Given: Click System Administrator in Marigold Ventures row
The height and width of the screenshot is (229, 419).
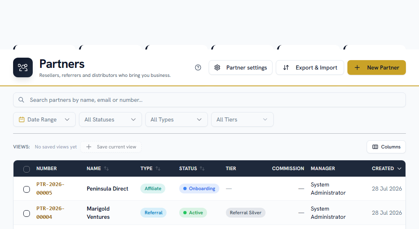Looking at the screenshot, I should click(328, 213).
